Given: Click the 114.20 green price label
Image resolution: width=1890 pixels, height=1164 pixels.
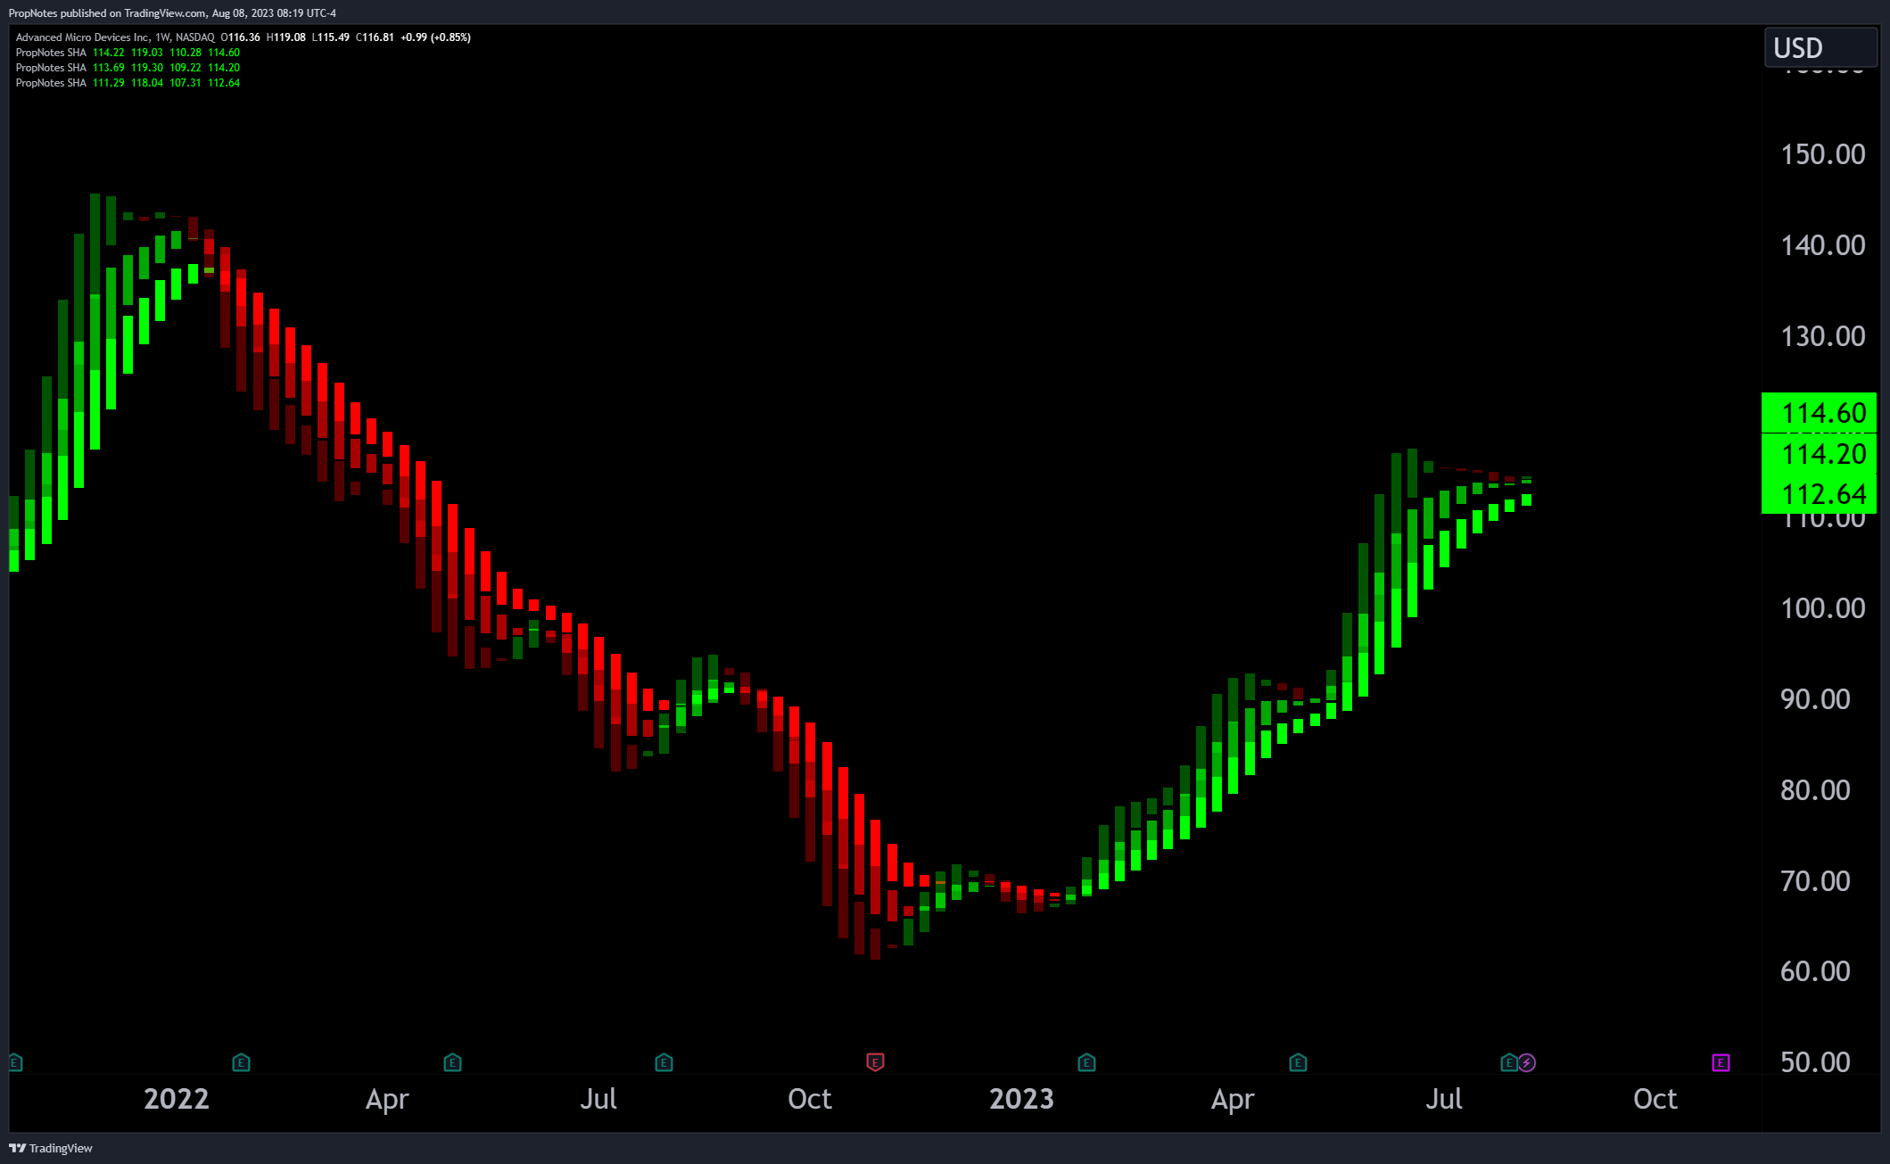Looking at the screenshot, I should click(1819, 453).
